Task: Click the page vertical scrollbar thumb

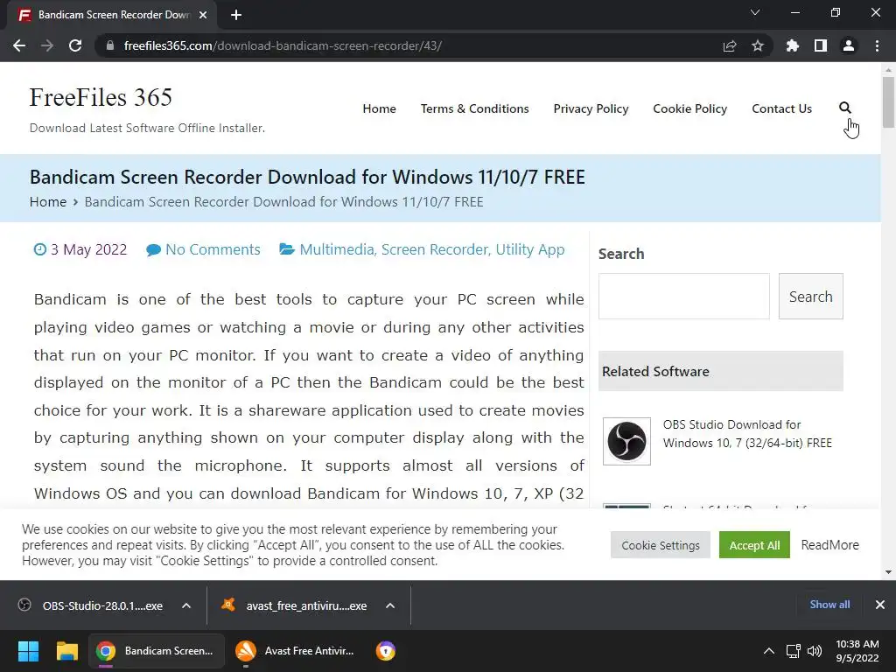Action: [888, 101]
